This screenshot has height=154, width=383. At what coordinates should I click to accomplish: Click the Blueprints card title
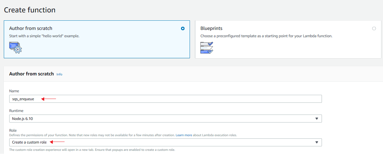211,28
